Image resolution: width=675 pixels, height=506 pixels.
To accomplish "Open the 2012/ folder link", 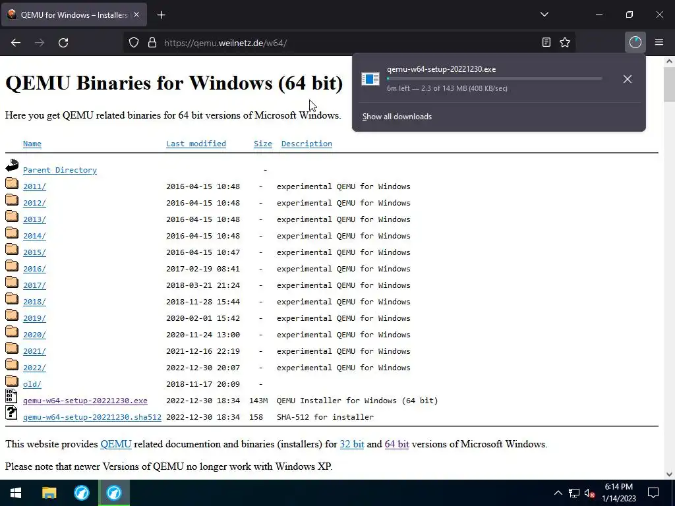I will click(34, 203).
